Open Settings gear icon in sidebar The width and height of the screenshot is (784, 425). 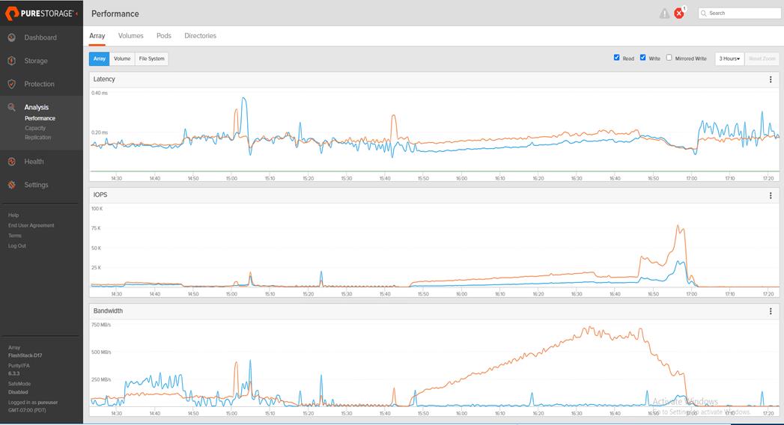click(11, 185)
